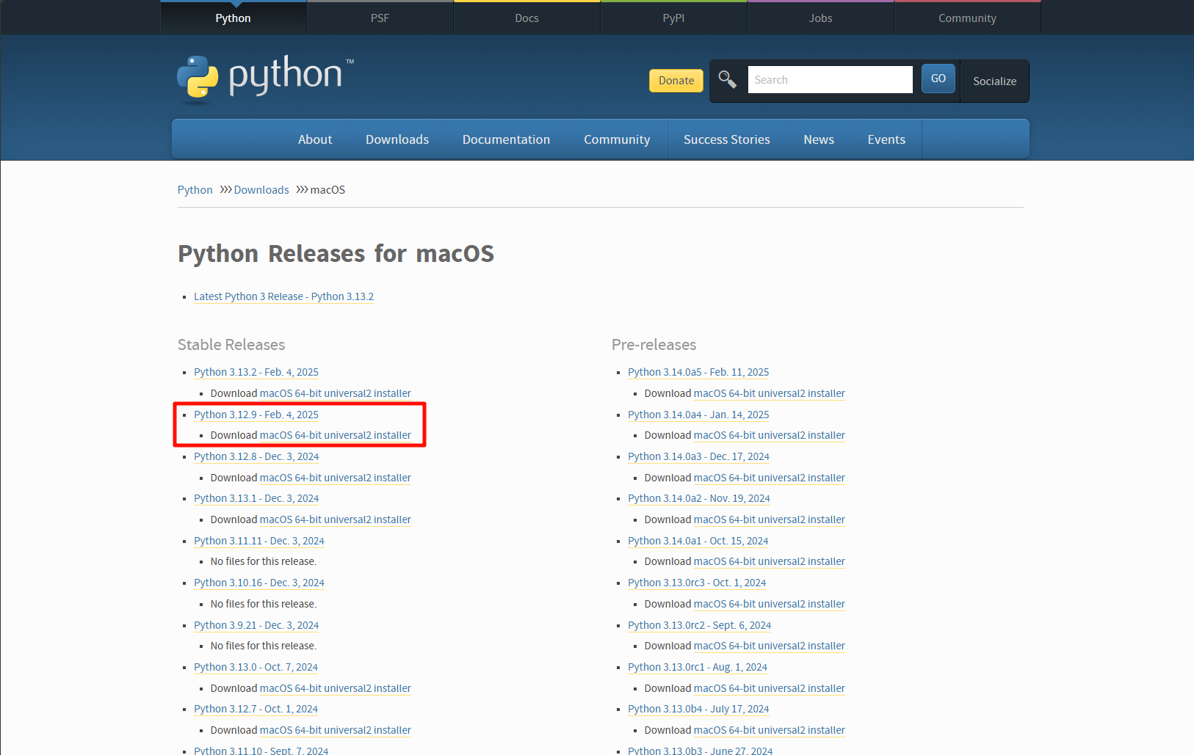This screenshot has width=1194, height=755.
Task: Click the Downloads breadcrumb link
Action: (261, 190)
